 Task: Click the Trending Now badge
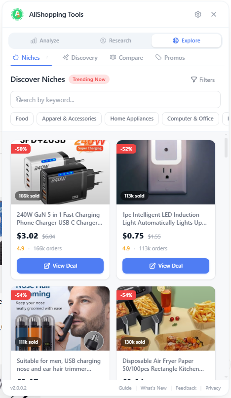[x=89, y=80]
